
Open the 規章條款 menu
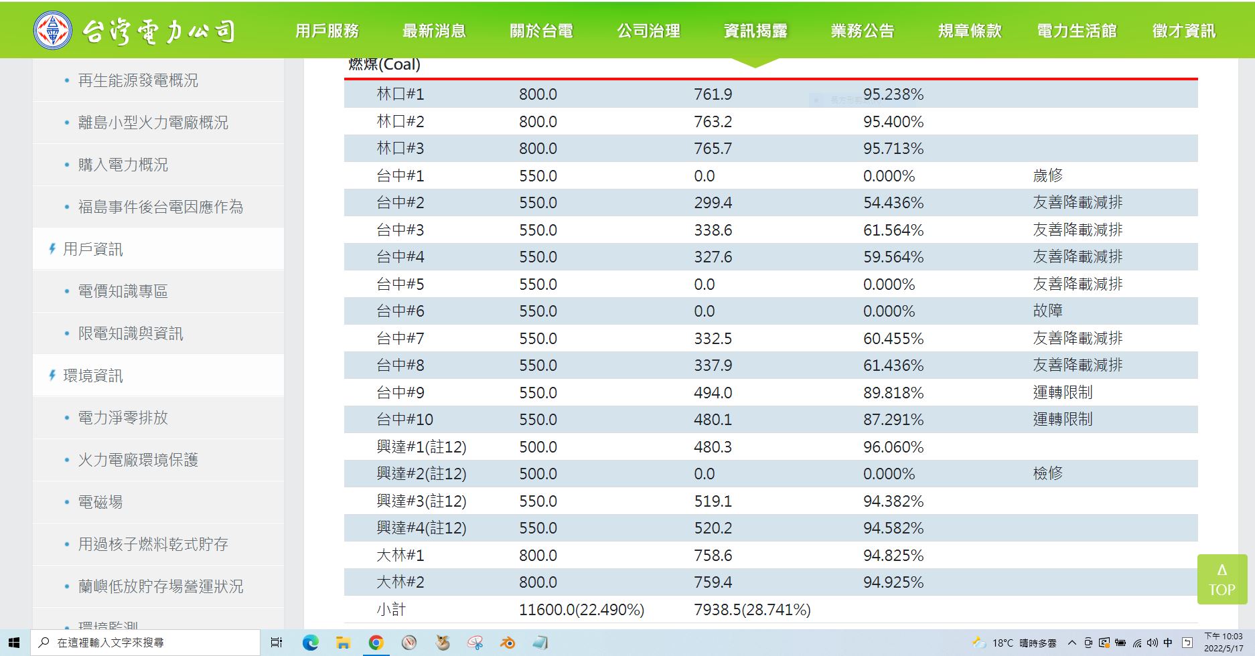pos(970,31)
